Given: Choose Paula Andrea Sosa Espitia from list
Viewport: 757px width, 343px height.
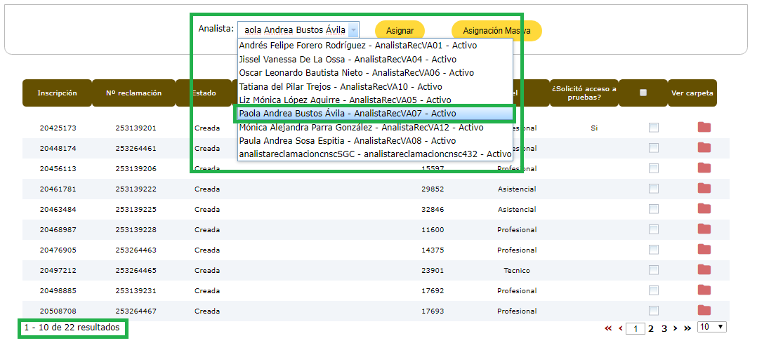Looking at the screenshot, I should click(347, 141).
